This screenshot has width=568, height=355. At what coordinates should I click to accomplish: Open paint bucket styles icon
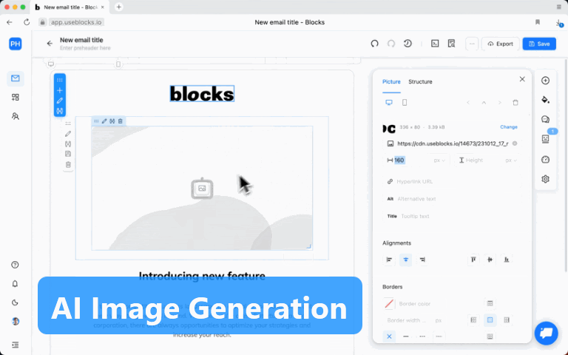(x=546, y=100)
